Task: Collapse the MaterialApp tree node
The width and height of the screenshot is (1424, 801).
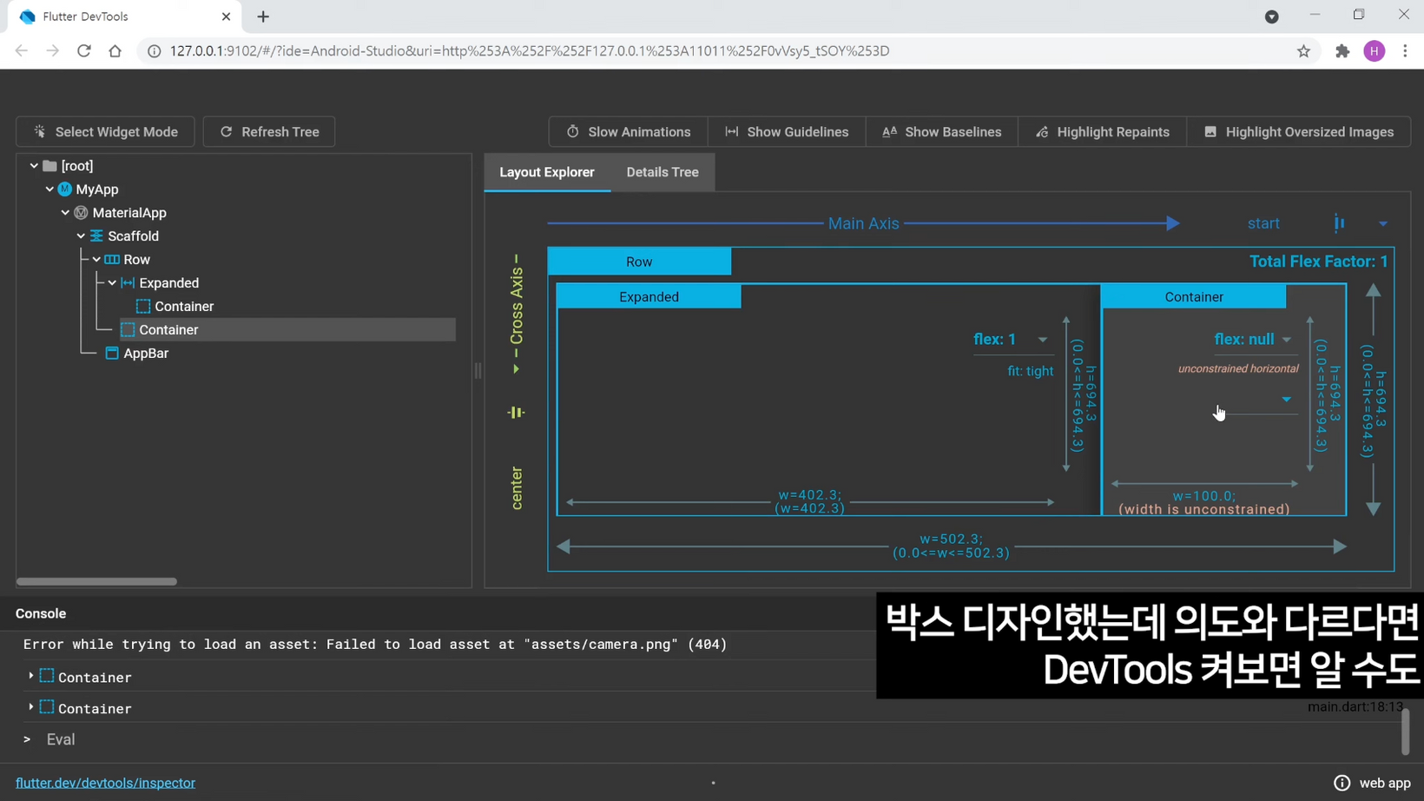Action: [65, 213]
